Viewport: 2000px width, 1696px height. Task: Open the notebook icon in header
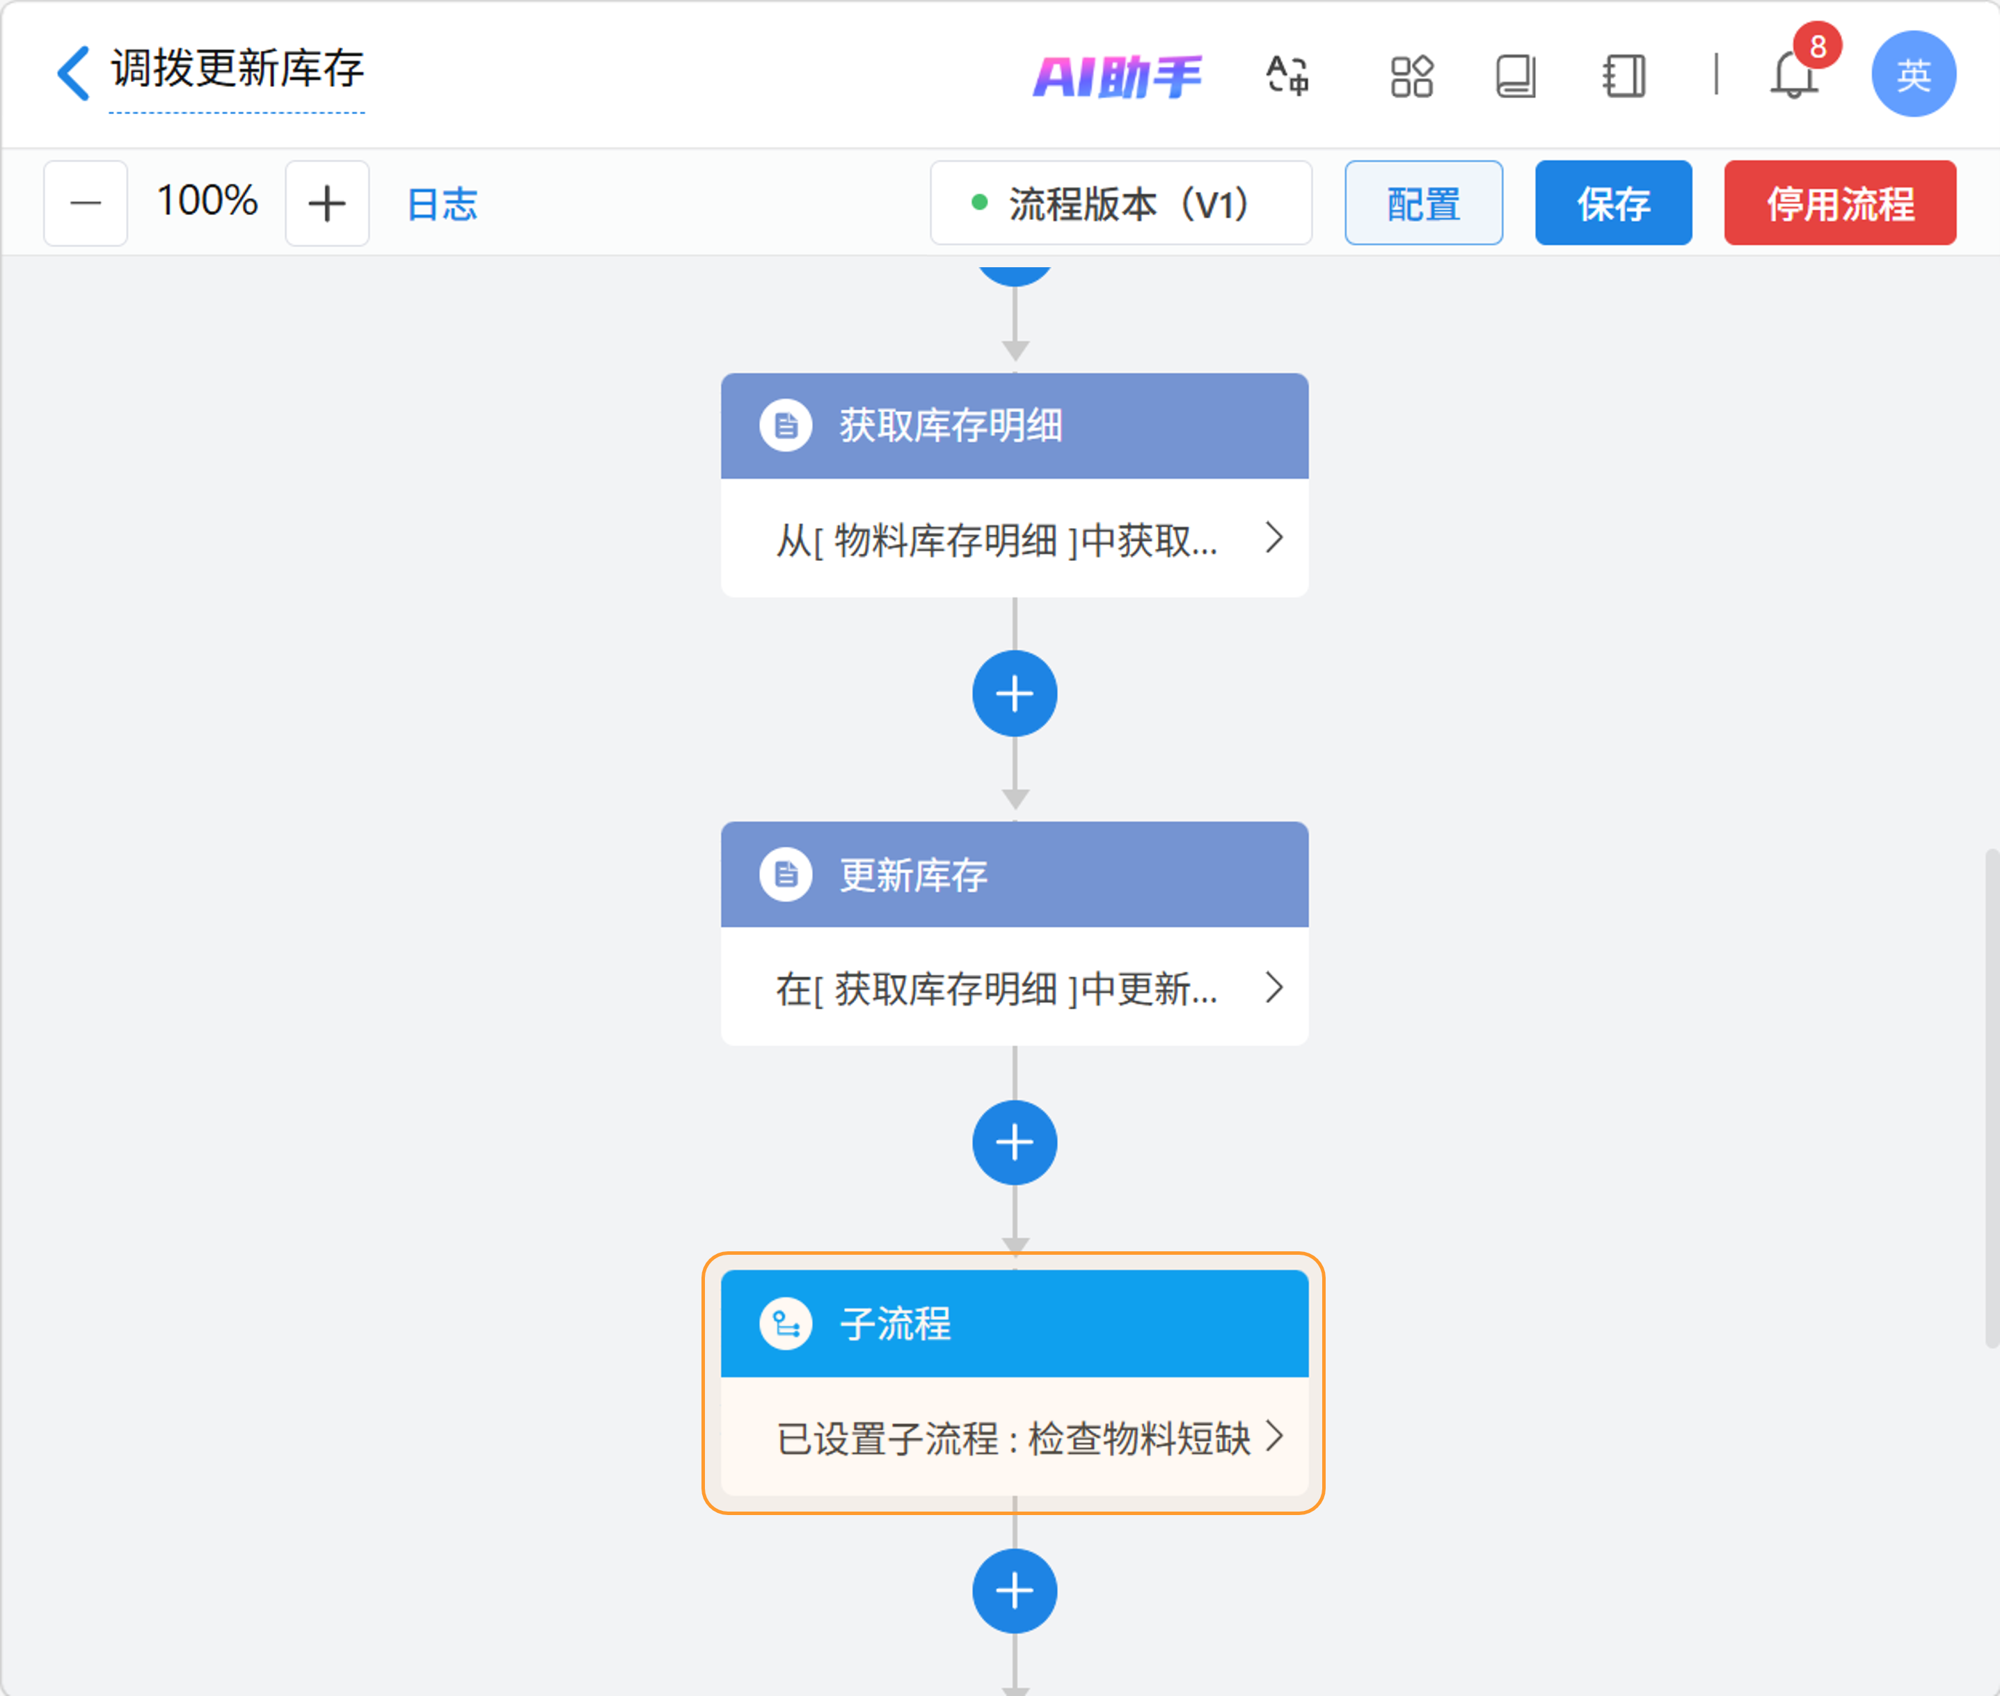tap(1624, 76)
